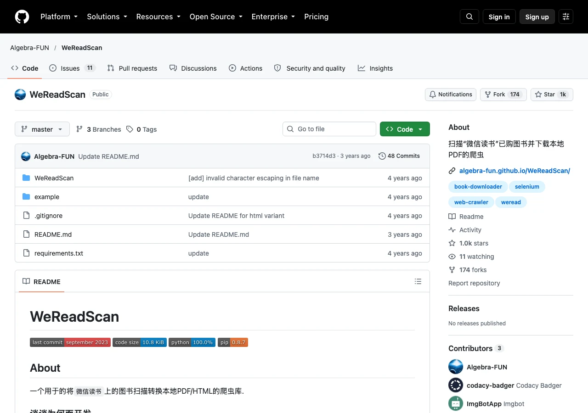This screenshot has height=413, width=588.
Task: Click Report repository link
Action: tap(474, 283)
